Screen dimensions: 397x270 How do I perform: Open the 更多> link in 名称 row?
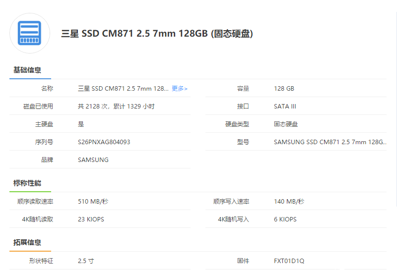point(180,89)
